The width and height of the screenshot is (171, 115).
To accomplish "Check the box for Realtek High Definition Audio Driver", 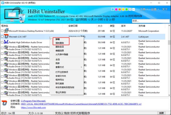I will tap(2, 42).
